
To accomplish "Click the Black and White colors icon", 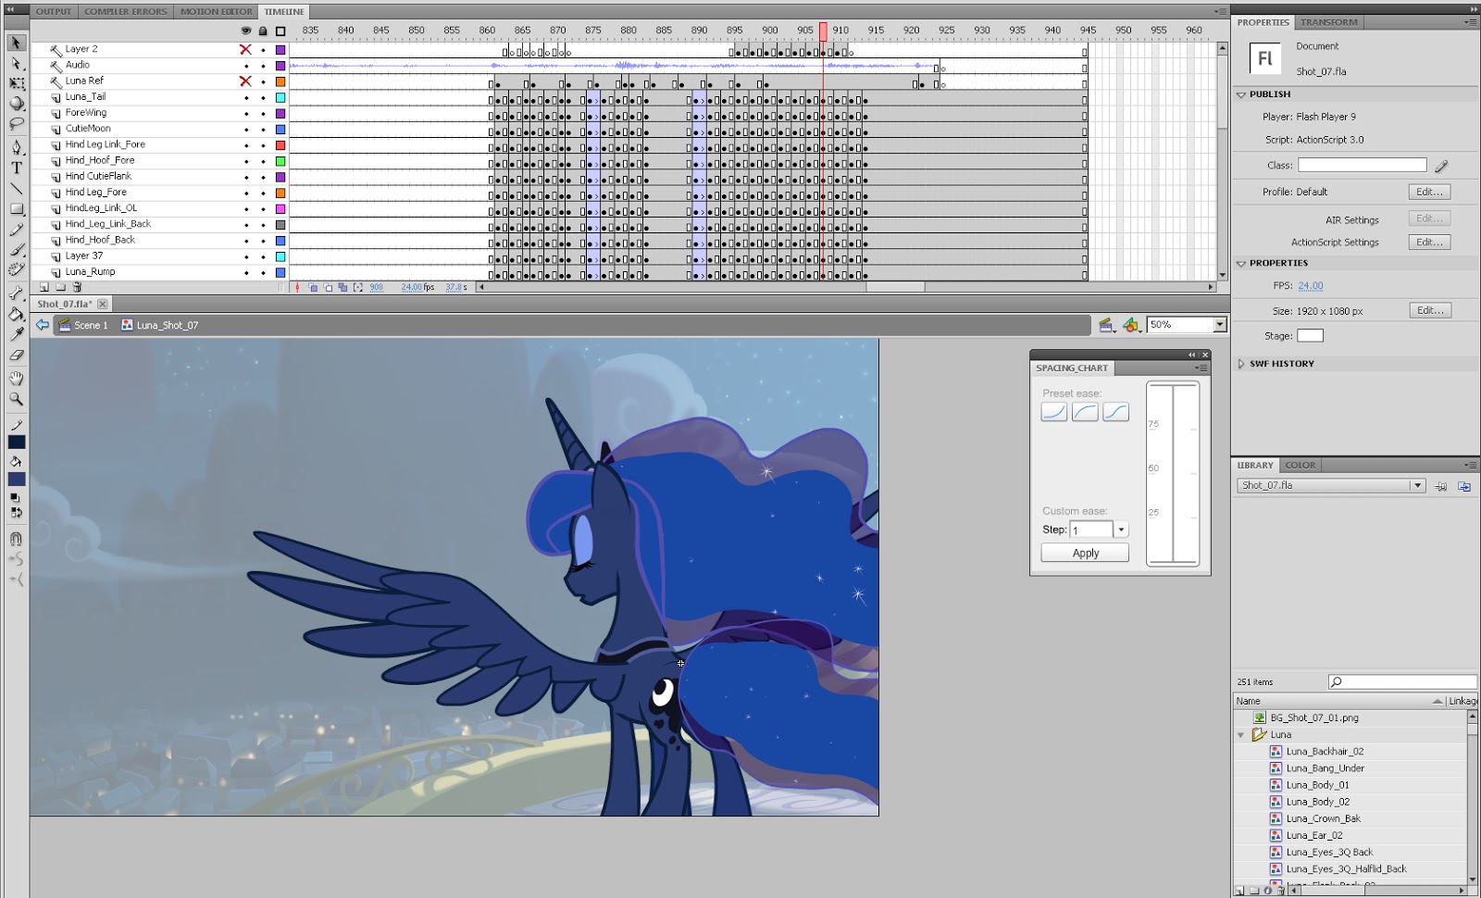I will coord(15,498).
